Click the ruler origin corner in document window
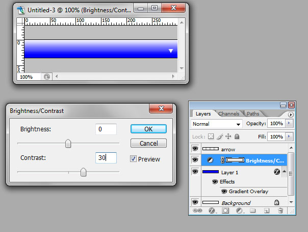The image size is (308, 232). 20,21
